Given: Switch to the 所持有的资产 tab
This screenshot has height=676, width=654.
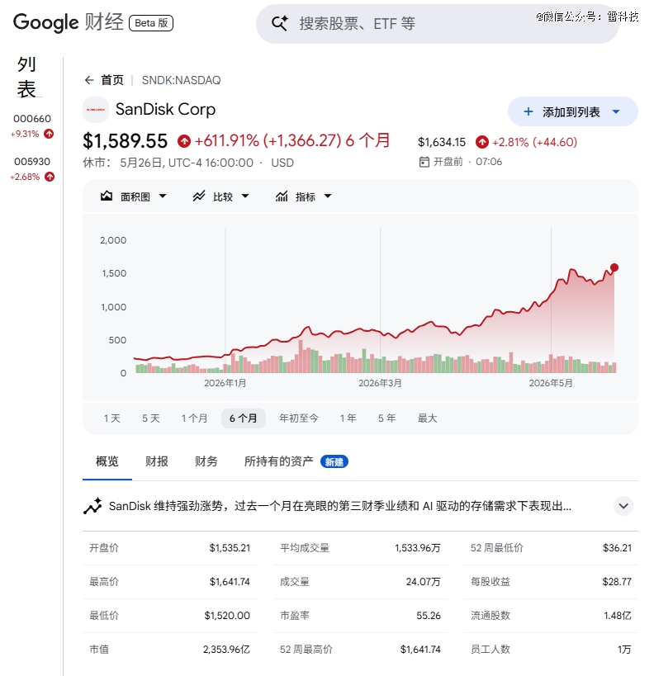Looking at the screenshot, I should 278,461.
